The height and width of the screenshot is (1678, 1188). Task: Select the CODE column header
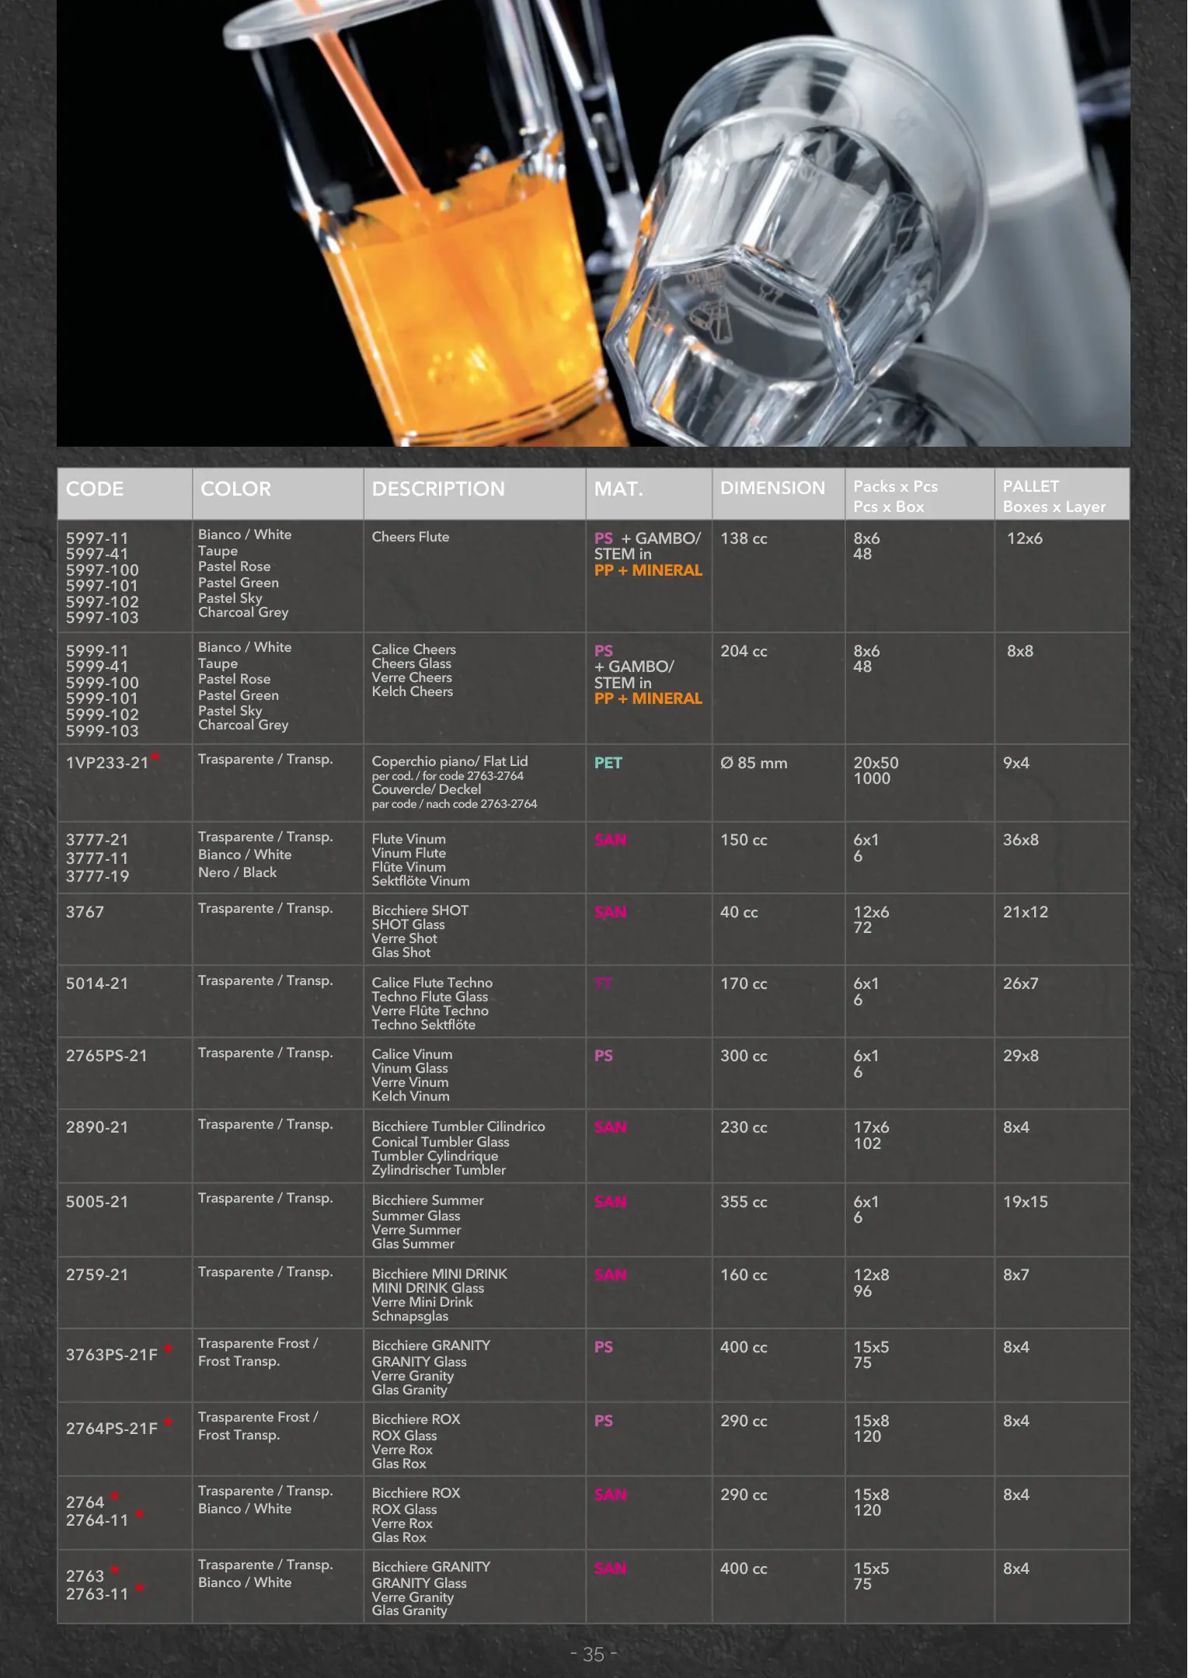click(x=95, y=489)
